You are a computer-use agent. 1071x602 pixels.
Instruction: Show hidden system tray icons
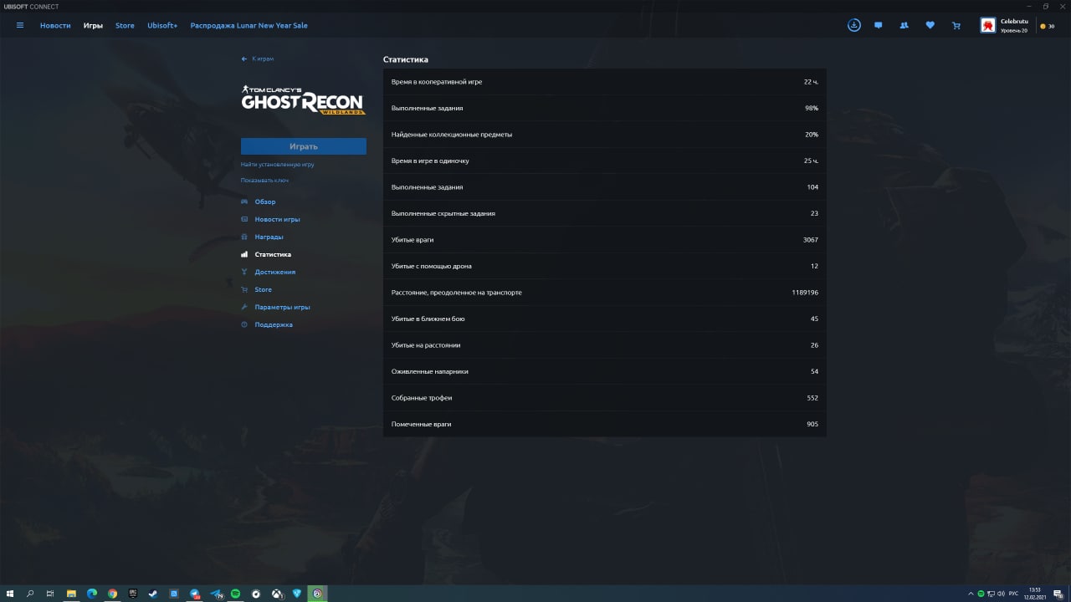[971, 594]
